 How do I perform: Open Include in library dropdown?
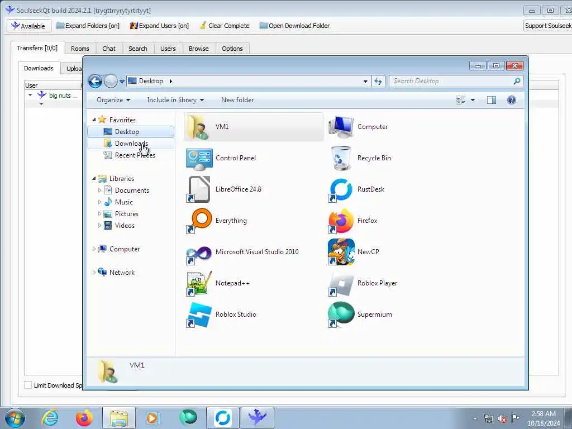point(175,100)
